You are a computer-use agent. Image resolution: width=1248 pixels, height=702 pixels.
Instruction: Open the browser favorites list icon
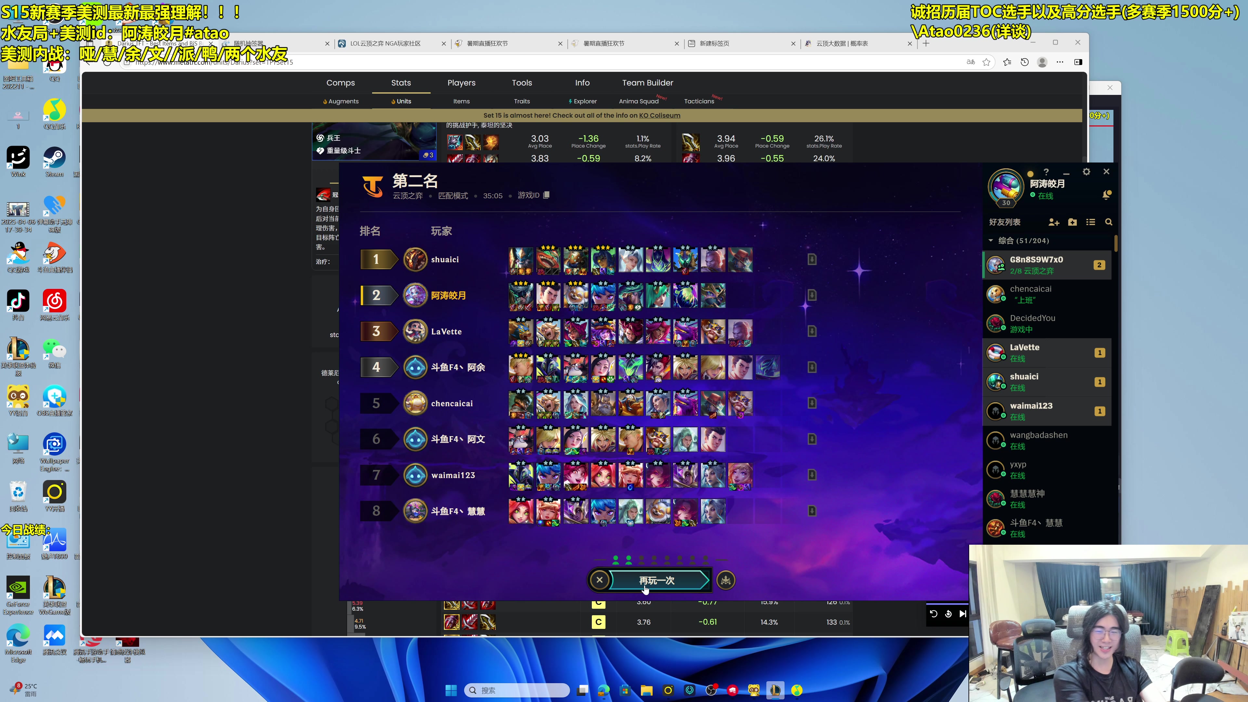1007,62
